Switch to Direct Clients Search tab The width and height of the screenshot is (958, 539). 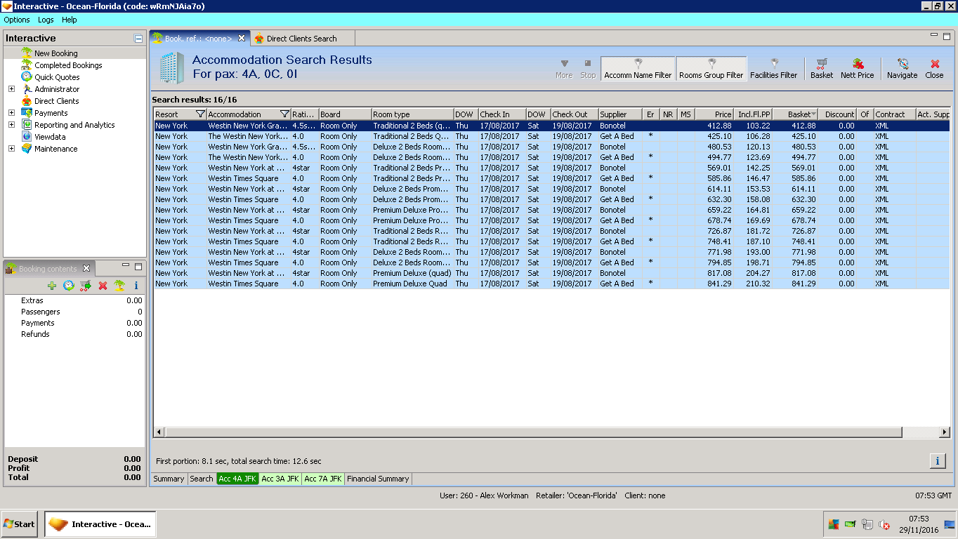click(x=302, y=39)
